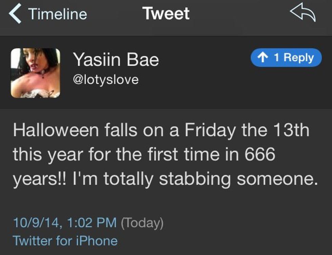Viewport: 332px width, 255px height.
Task: Click the (Today) label beside timestamp
Action: [142, 223]
